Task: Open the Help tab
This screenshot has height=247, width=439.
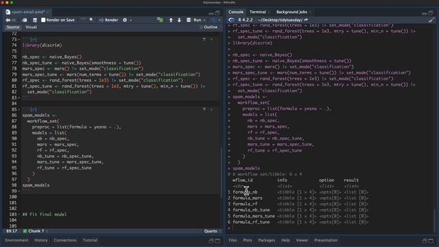Action: (x=285, y=240)
